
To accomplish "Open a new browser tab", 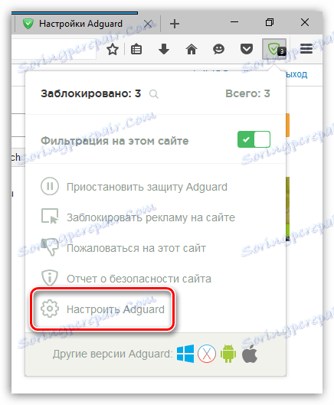I will click(175, 24).
